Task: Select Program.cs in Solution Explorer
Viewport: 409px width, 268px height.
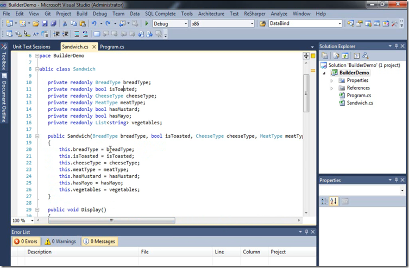Action: [x=358, y=95]
